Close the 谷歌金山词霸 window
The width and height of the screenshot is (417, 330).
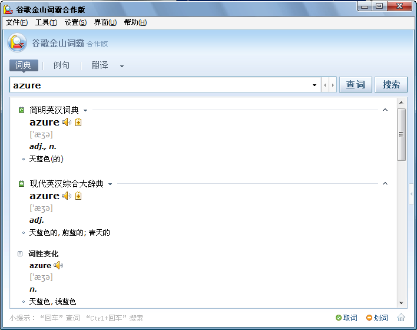pyautogui.click(x=399, y=6)
